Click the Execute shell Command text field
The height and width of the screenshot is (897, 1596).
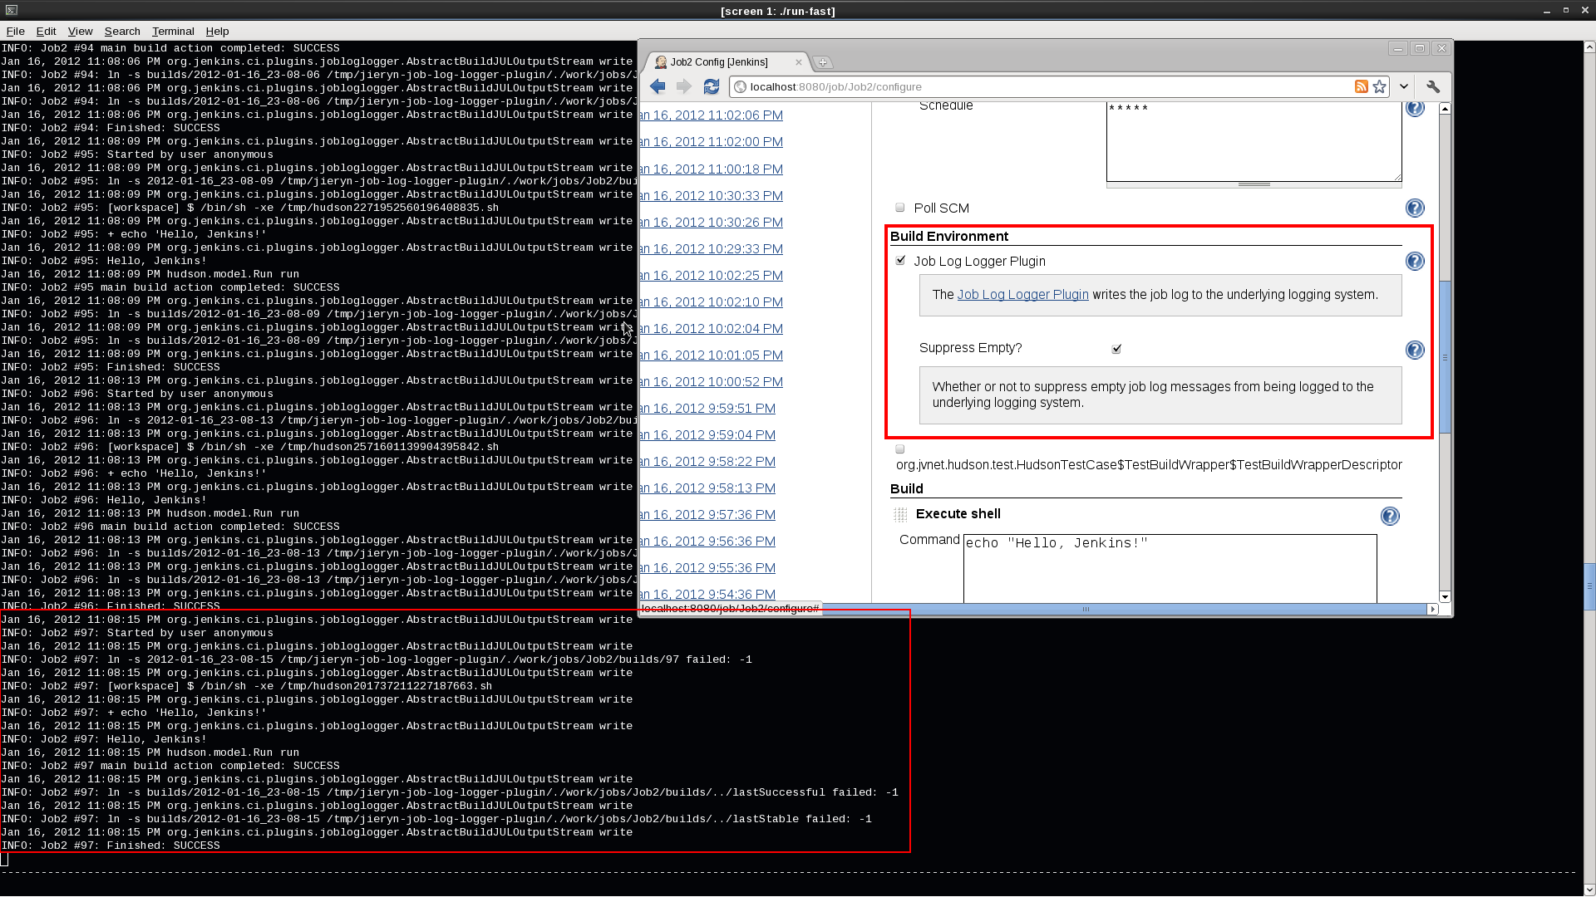click(x=1169, y=569)
